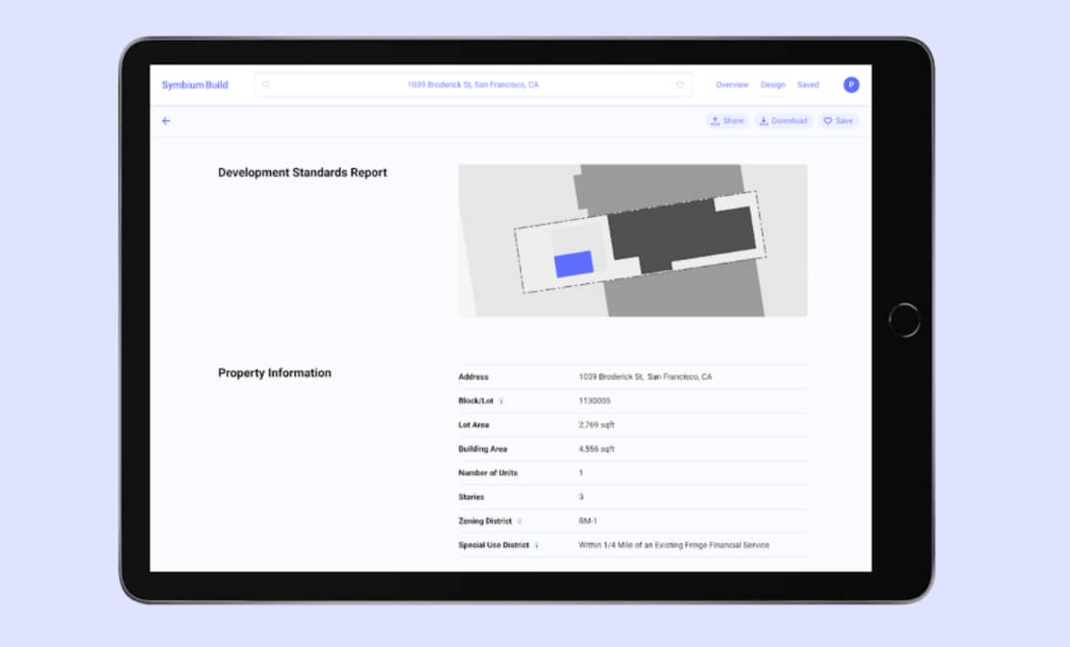Click the heart icon in search bar
1070x647 pixels.
pos(680,84)
